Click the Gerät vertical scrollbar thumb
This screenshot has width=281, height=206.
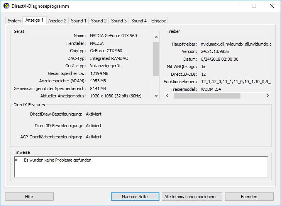tap(156, 59)
